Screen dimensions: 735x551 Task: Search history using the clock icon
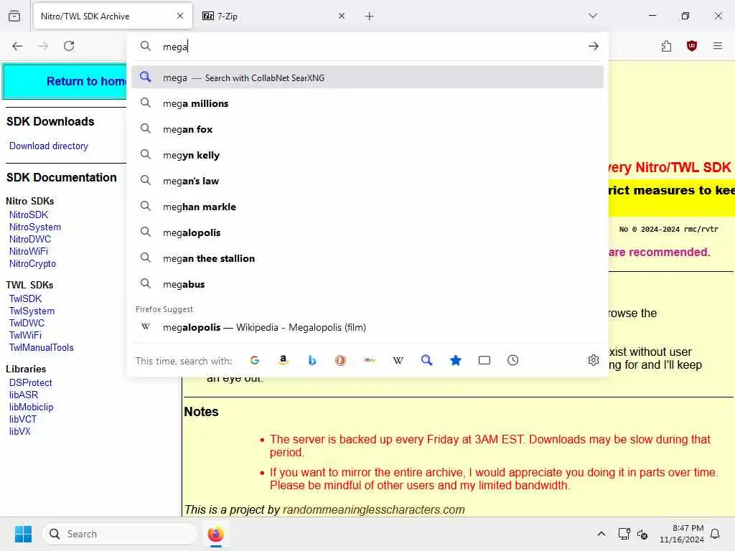tap(512, 360)
